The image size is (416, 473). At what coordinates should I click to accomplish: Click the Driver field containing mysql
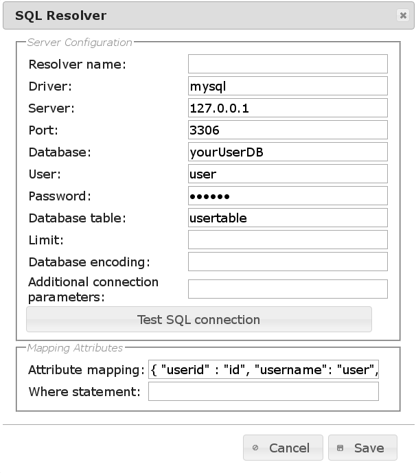(x=288, y=86)
